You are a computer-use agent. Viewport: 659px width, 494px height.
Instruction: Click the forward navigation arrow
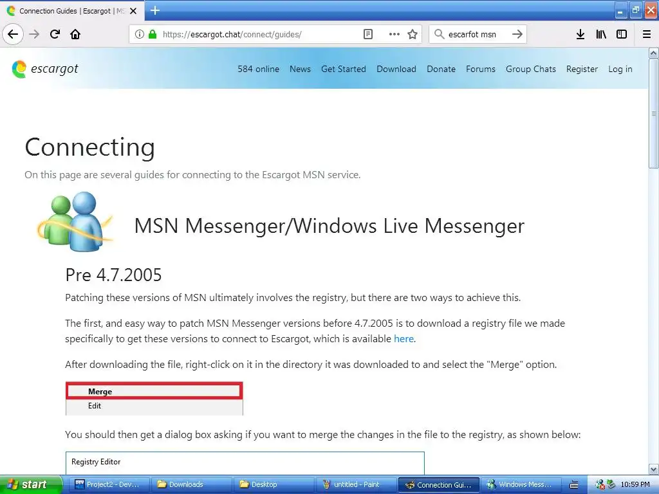click(34, 34)
